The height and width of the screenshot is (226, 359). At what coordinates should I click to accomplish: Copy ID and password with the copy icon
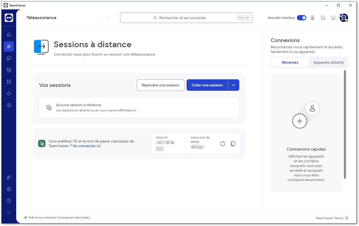coord(233,144)
